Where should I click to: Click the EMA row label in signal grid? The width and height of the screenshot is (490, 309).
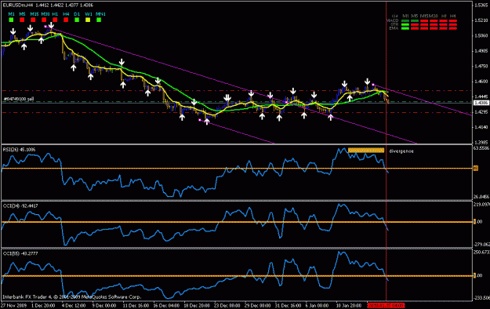point(394,28)
